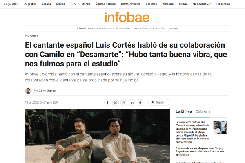Share article on X icon
245x163 pixels.
(x=124, y=102)
